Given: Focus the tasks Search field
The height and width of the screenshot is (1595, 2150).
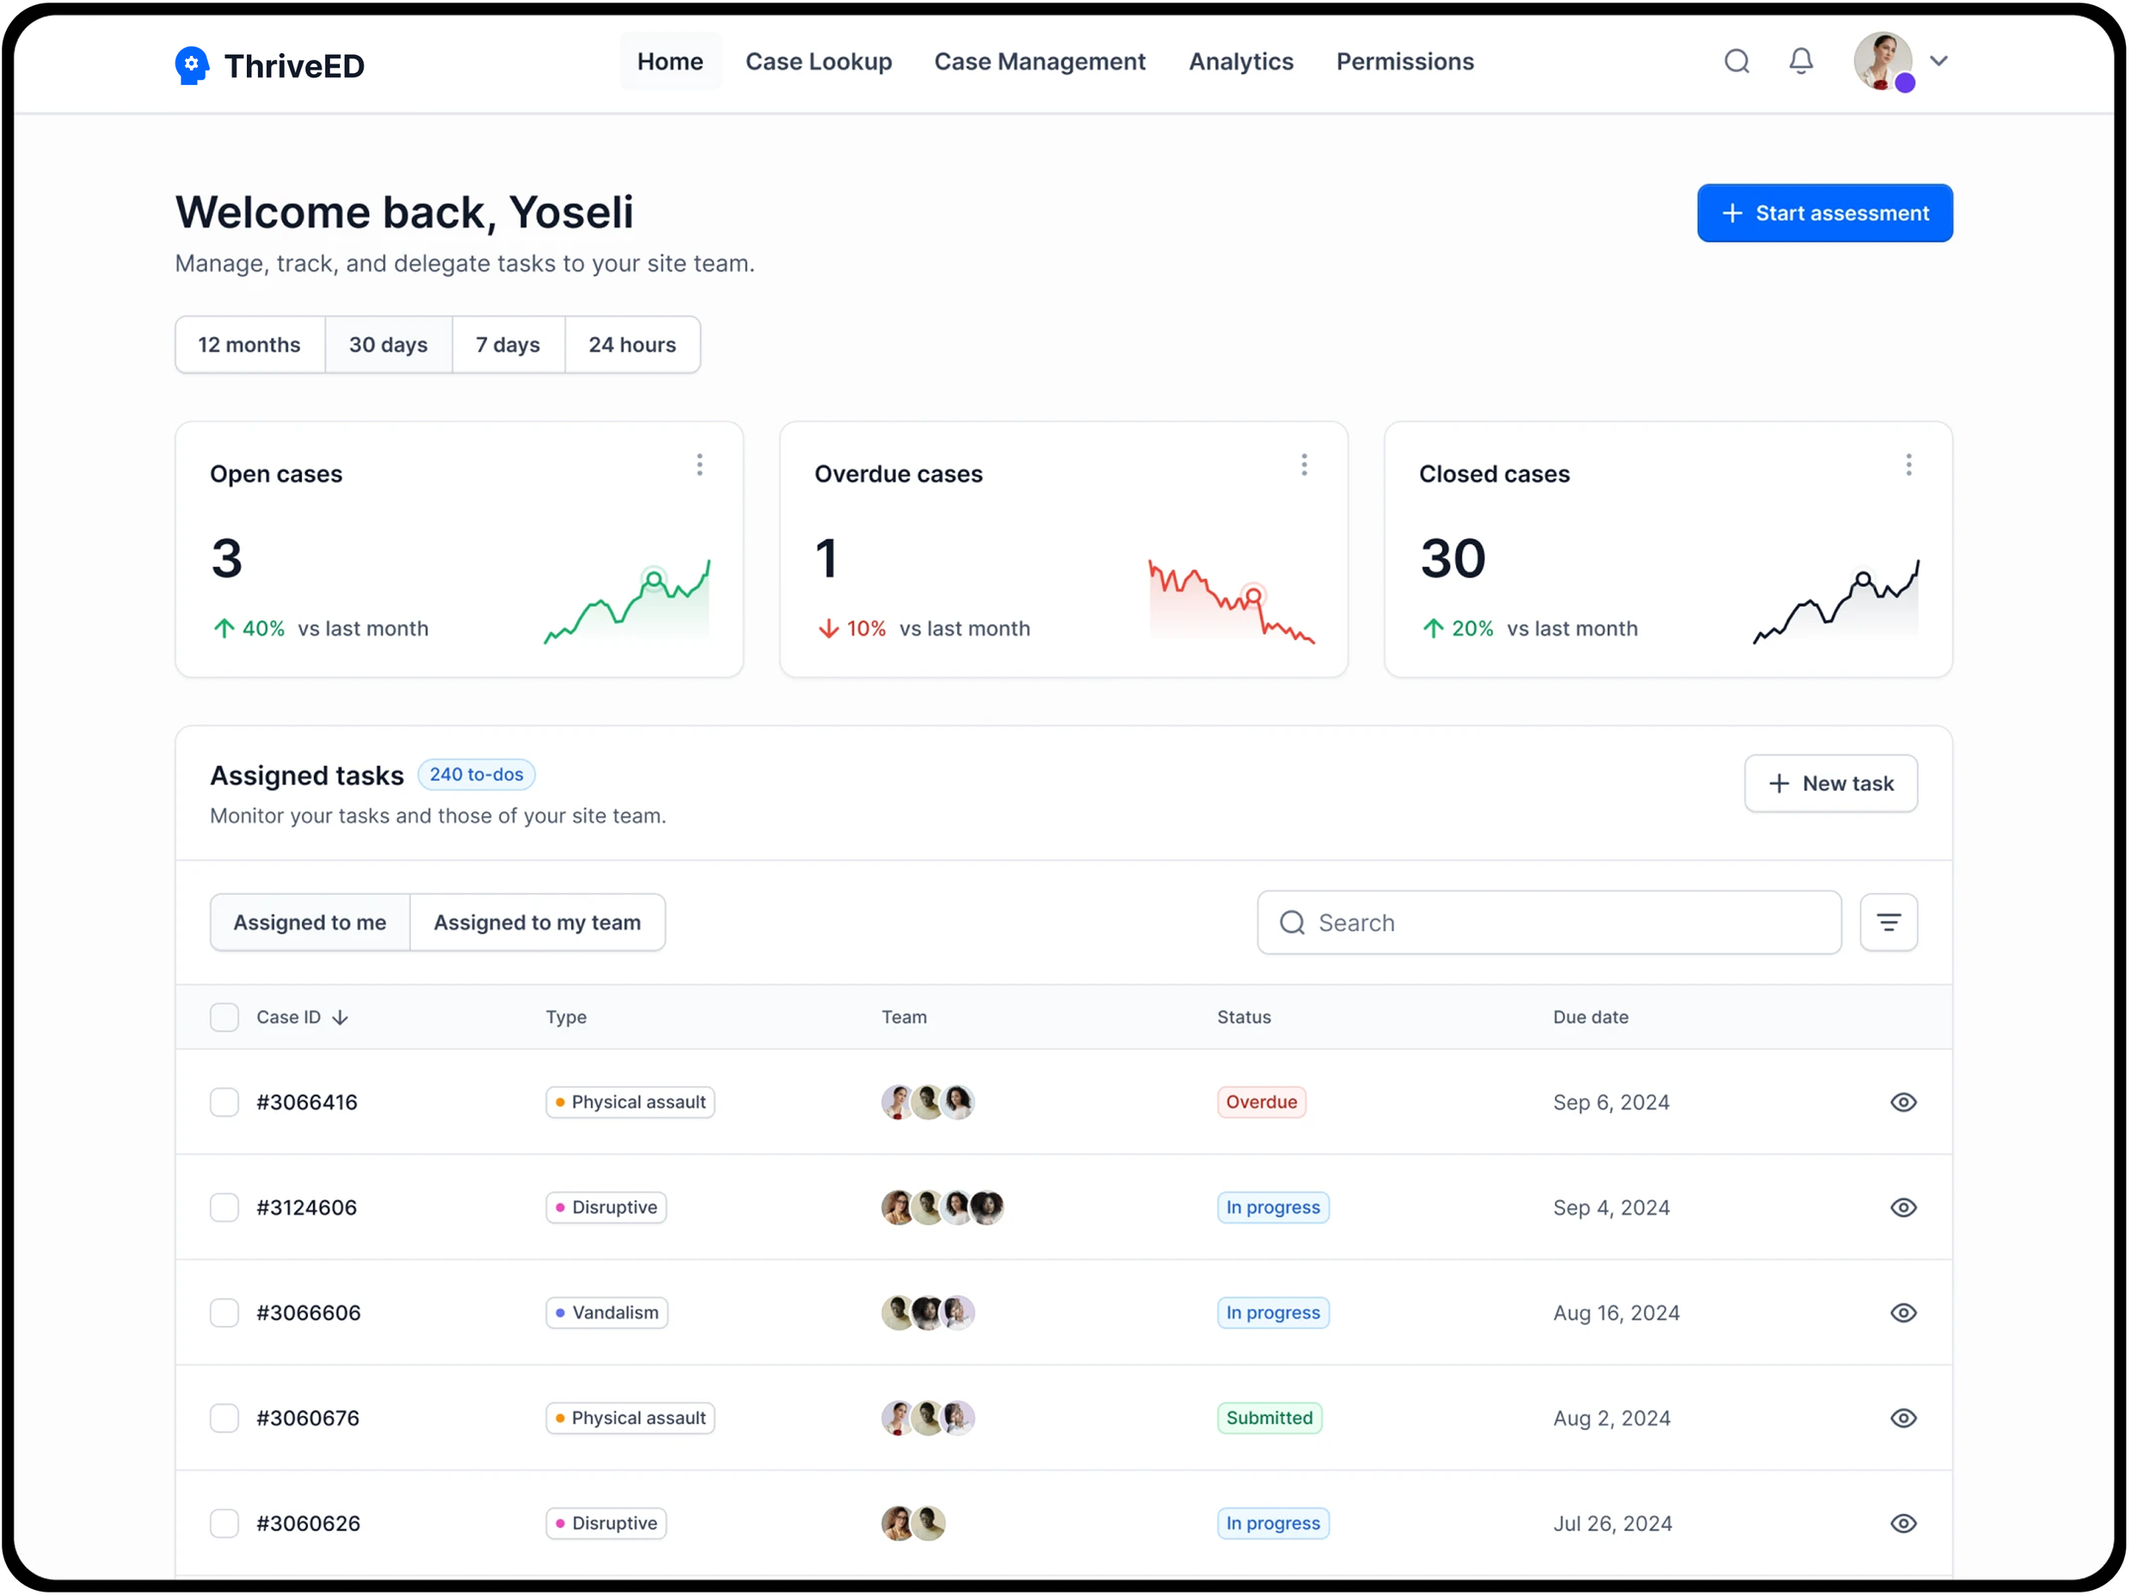Looking at the screenshot, I should click(1564, 923).
